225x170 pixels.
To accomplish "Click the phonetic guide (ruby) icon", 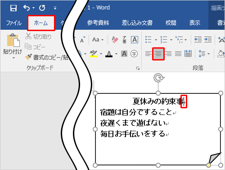I will [x=124, y=40].
